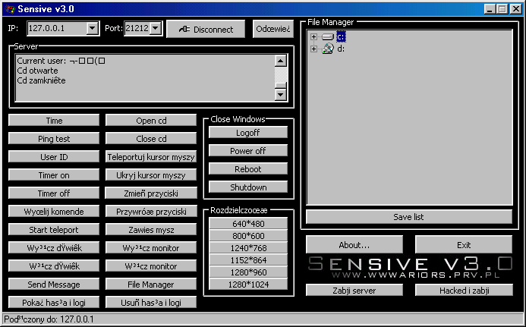Open the IP address dropdown
The image size is (526, 327).
[93, 28]
